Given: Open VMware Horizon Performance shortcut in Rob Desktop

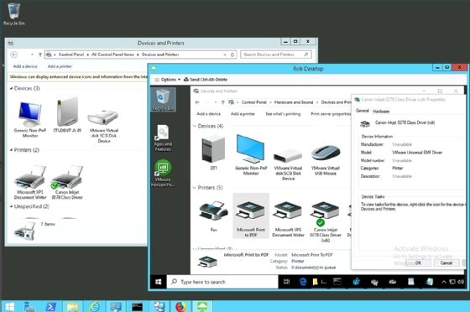Looking at the screenshot, I should 163,174.
